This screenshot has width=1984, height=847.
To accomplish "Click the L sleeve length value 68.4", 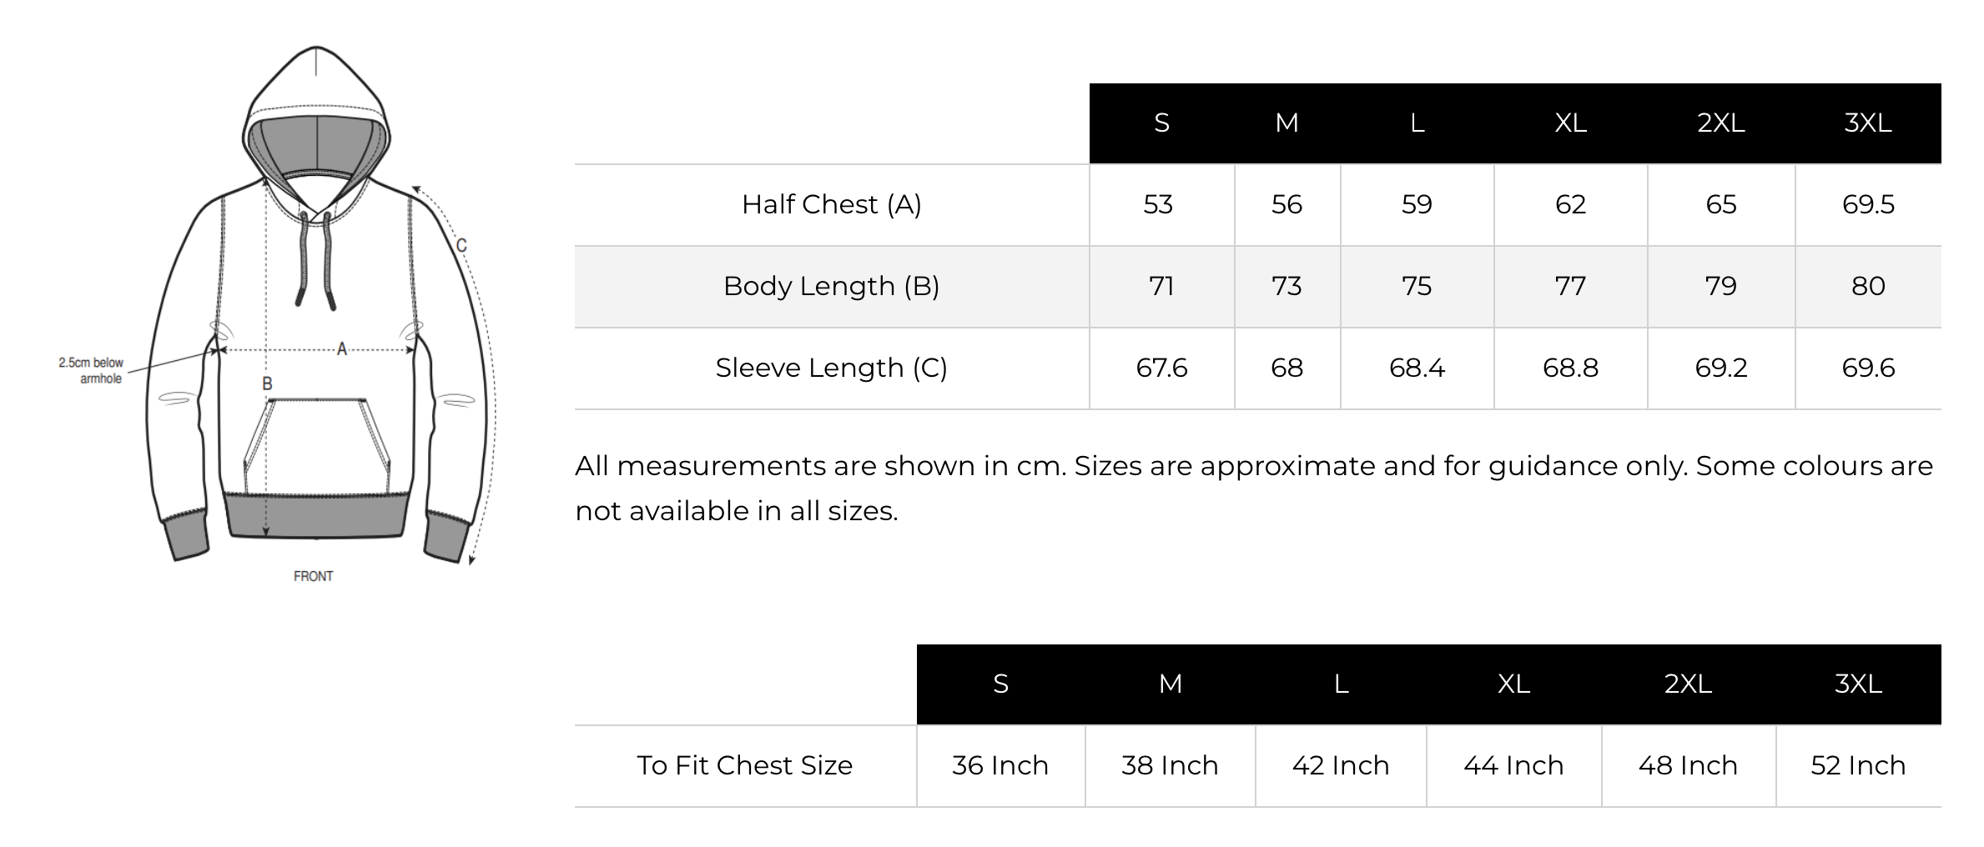I will coord(1417,368).
